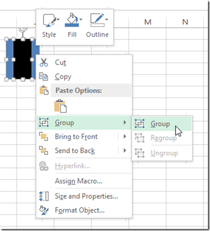The image size is (210, 231).
Task: Click the Bring to Front icon
Action: coord(44,136)
